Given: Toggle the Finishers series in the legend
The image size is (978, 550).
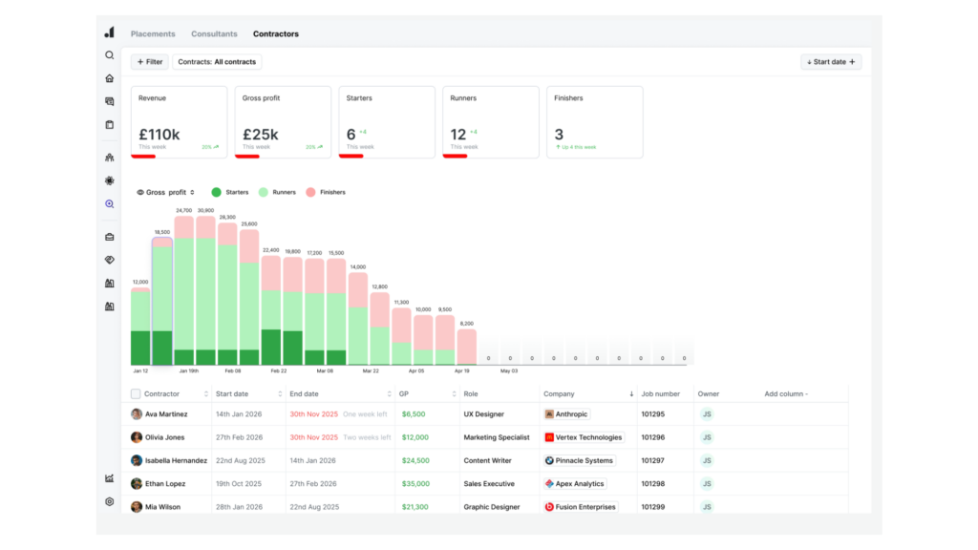Looking at the screenshot, I should (326, 192).
